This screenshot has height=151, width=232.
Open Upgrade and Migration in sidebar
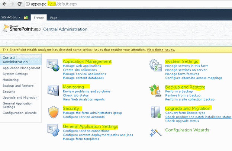[x=20, y=97]
